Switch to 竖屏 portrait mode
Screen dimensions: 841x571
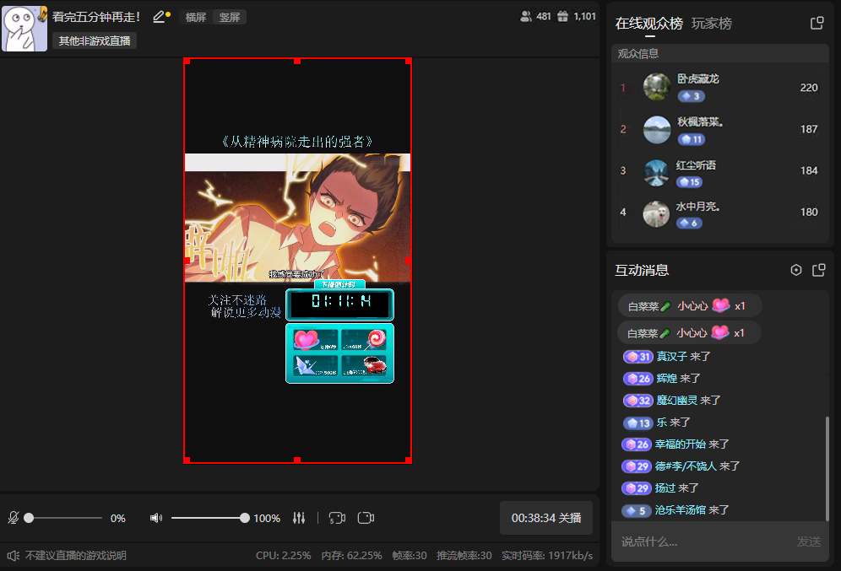click(x=229, y=16)
